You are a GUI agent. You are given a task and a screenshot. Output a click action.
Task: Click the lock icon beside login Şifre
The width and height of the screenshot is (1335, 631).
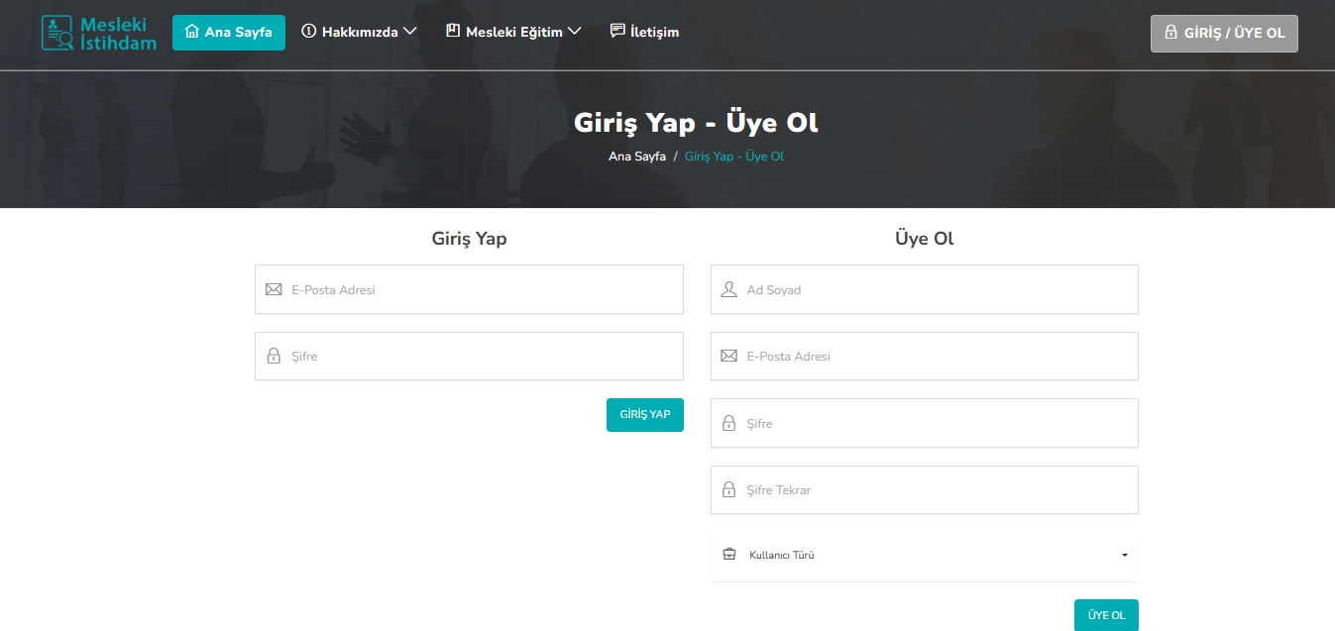[x=274, y=357]
